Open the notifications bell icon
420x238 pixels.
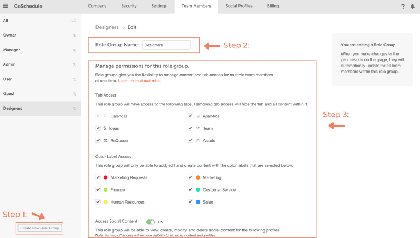[412, 7]
